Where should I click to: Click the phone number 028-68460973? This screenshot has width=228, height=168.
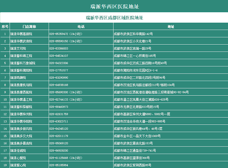59,107
